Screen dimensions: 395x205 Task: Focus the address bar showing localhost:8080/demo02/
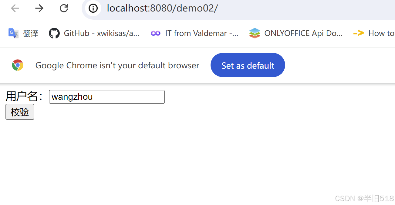click(238, 8)
